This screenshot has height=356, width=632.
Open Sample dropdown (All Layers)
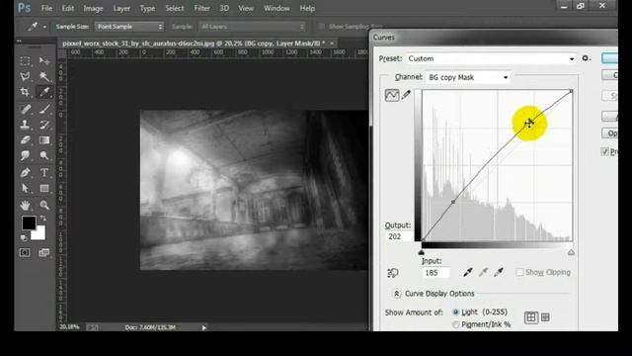(252, 27)
